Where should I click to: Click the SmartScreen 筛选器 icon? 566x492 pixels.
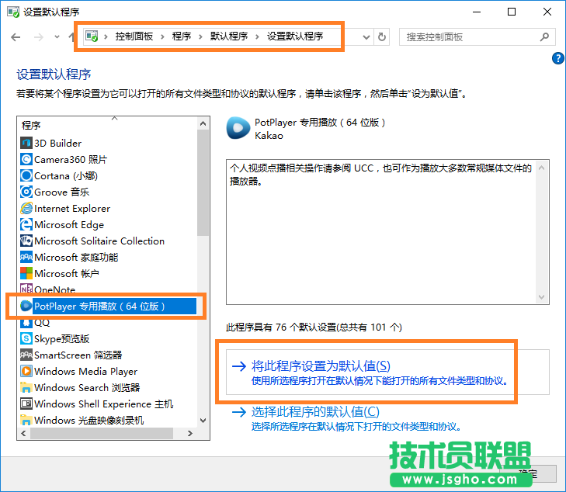pyautogui.click(x=26, y=355)
